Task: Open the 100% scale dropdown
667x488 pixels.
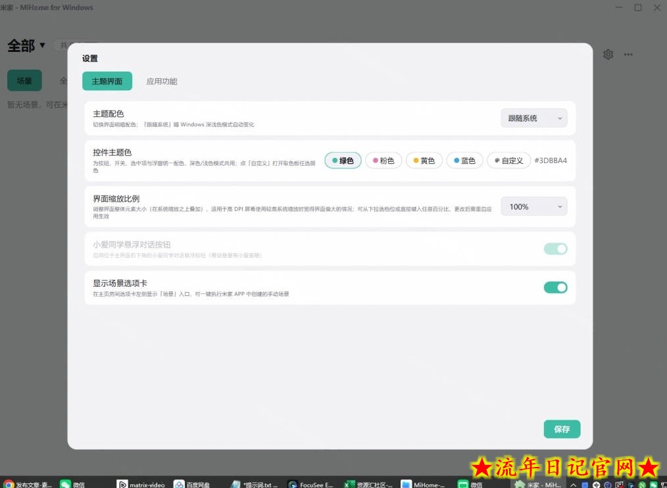Action: click(534, 207)
